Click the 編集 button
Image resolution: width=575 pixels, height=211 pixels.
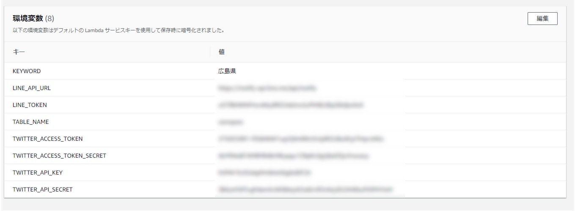tap(542, 19)
